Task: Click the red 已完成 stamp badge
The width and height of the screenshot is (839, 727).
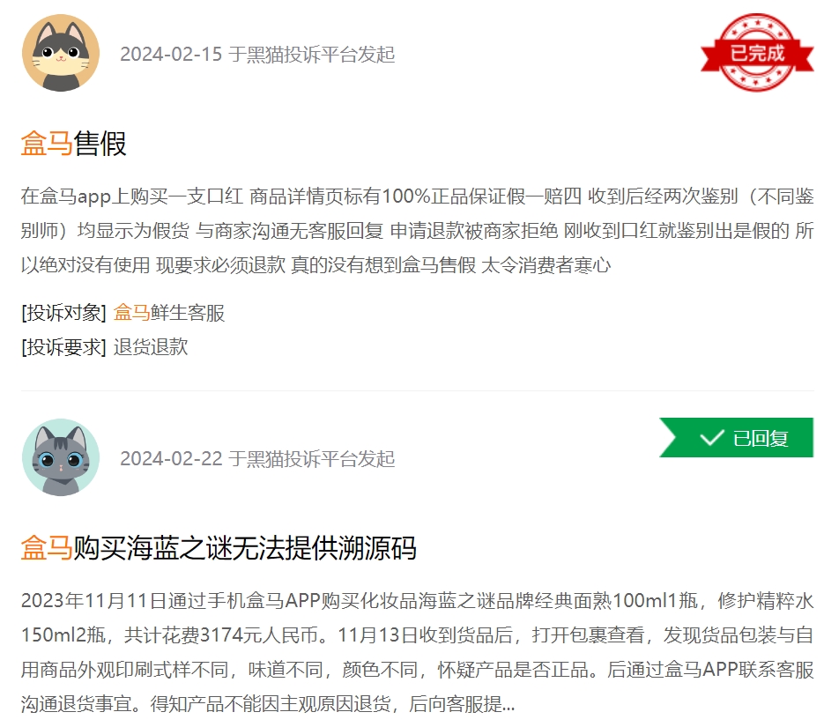Action: [x=757, y=53]
